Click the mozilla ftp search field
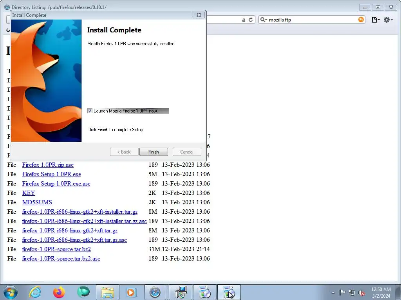The image size is (401, 300). 312,20
